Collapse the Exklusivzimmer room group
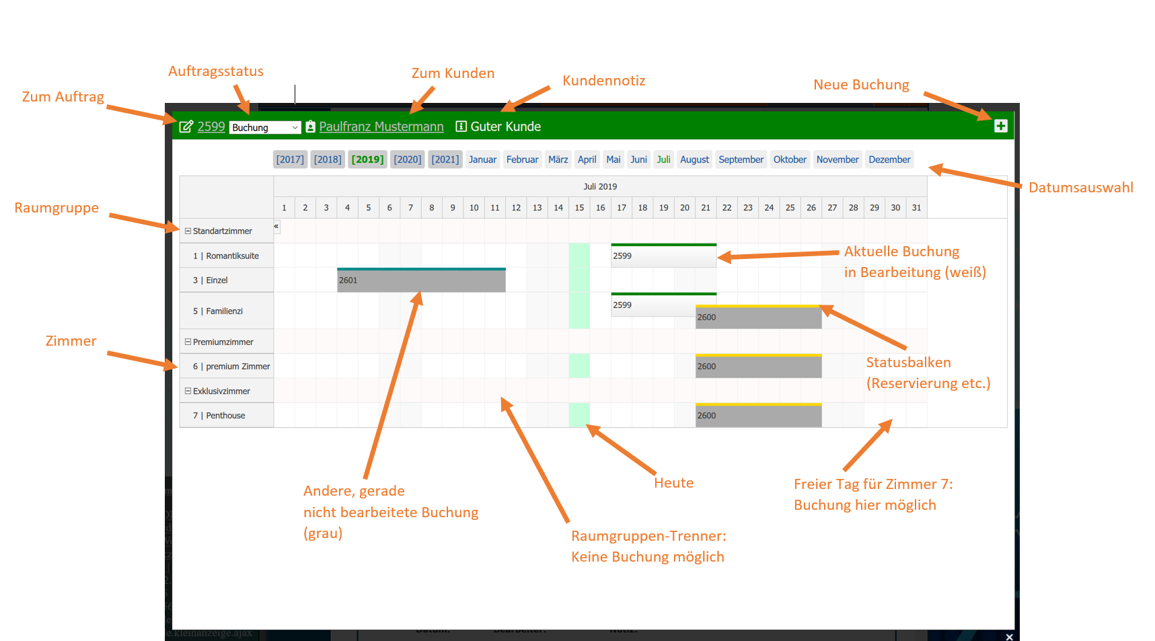Image resolution: width=1155 pixels, height=641 pixels. tap(188, 391)
